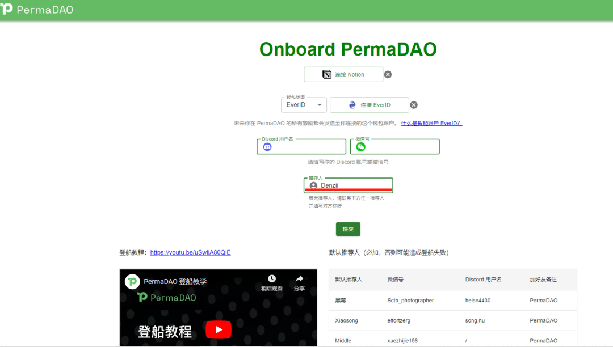Image resolution: width=613 pixels, height=347 pixels.
Task: Click the Notion icon on connect button
Action: point(326,74)
